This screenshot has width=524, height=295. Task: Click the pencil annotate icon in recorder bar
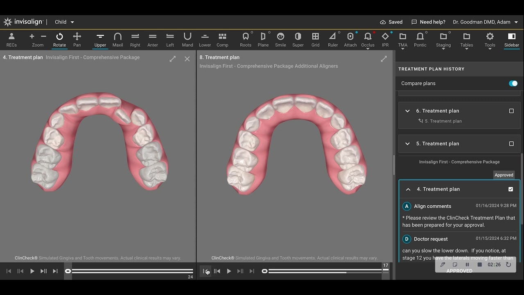coord(443,265)
